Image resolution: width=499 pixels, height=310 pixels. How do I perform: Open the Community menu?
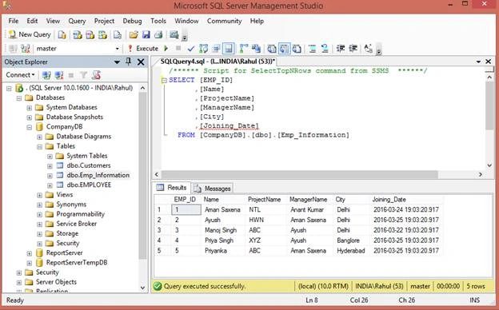(225, 21)
